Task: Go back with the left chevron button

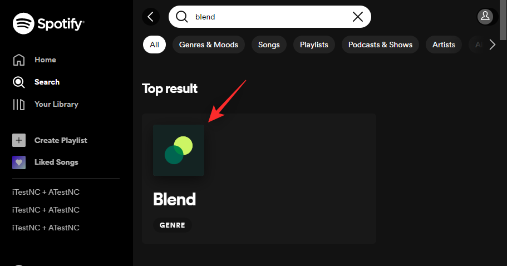Action: pos(151,17)
